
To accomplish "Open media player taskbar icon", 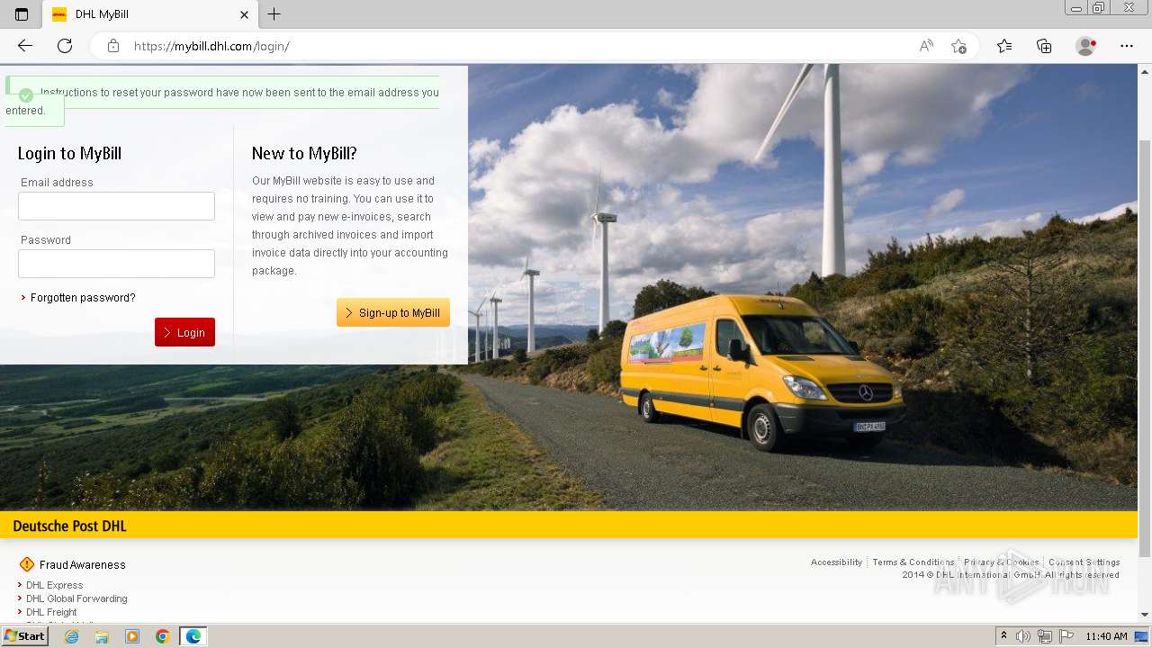I will coord(132,636).
